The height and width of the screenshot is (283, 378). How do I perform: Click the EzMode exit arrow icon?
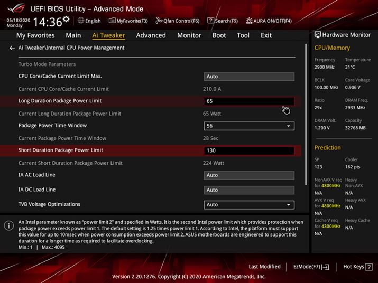pos(326,267)
